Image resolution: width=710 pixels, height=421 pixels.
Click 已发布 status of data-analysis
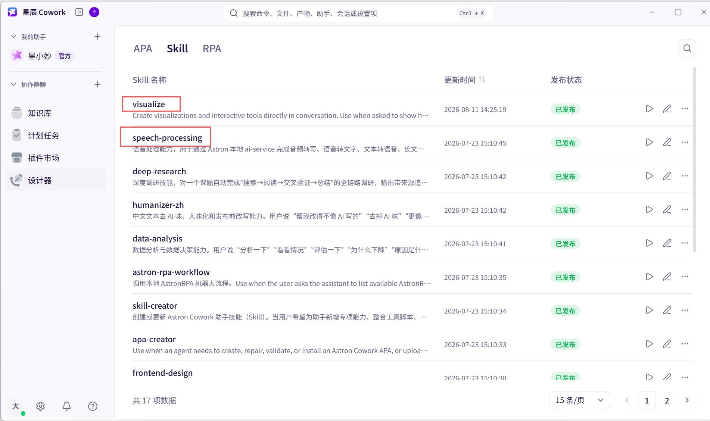pyautogui.click(x=565, y=243)
